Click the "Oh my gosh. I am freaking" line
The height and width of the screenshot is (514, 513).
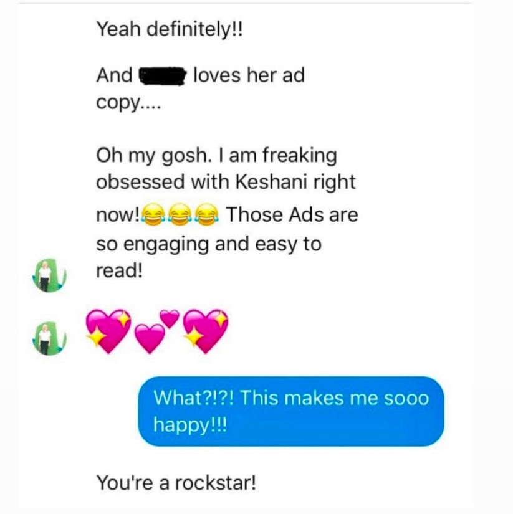tap(216, 156)
